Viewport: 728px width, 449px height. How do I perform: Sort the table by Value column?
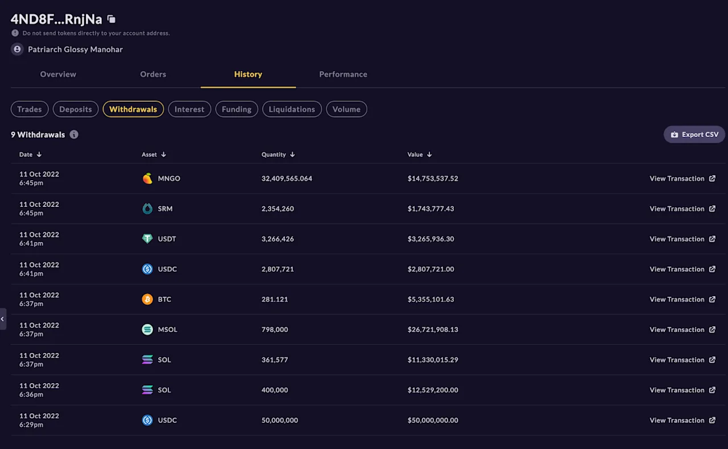point(420,155)
